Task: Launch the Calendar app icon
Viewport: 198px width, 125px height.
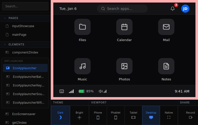Action: [124, 27]
